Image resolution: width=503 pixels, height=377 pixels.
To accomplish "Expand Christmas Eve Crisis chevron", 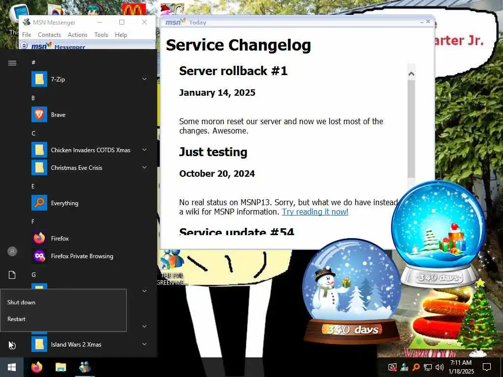I will tap(144, 168).
